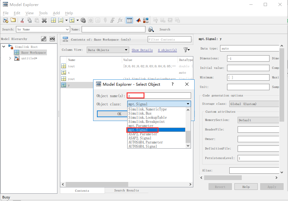Click the help question mark in Select Object dialog
The width and height of the screenshot is (288, 201).
[x=173, y=84]
